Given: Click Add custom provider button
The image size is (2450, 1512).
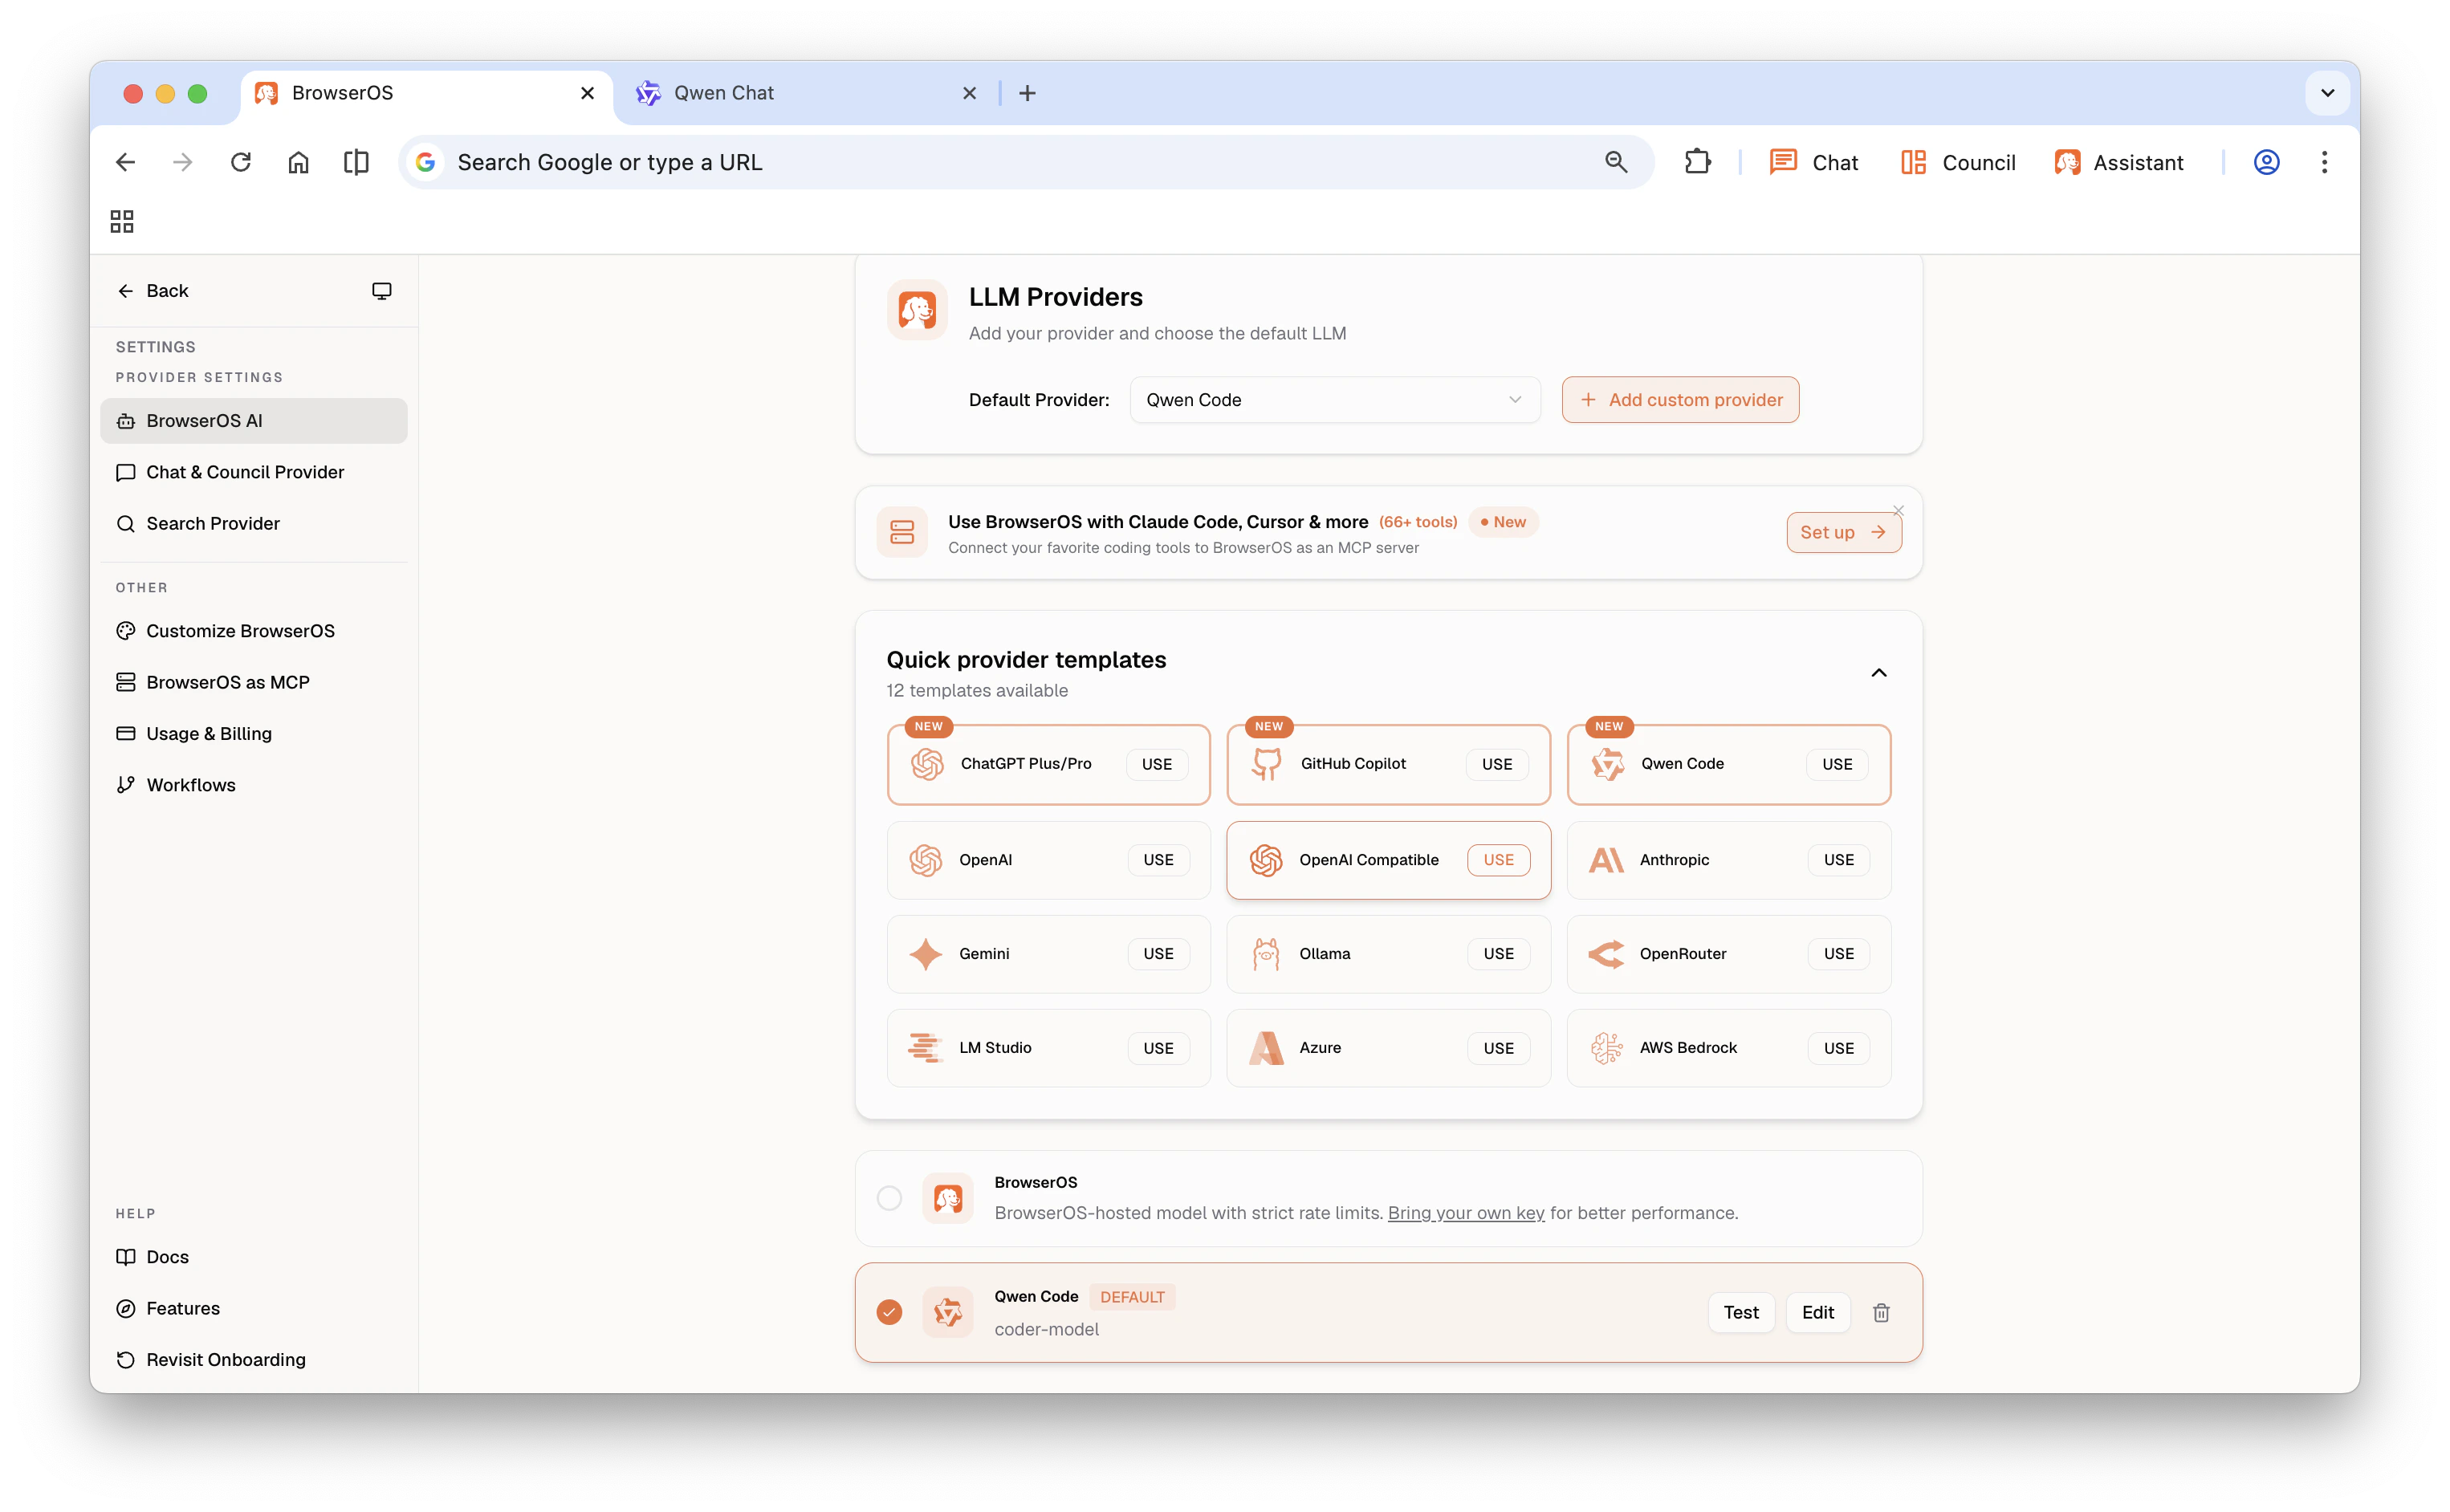Looking at the screenshot, I should pos(1680,400).
